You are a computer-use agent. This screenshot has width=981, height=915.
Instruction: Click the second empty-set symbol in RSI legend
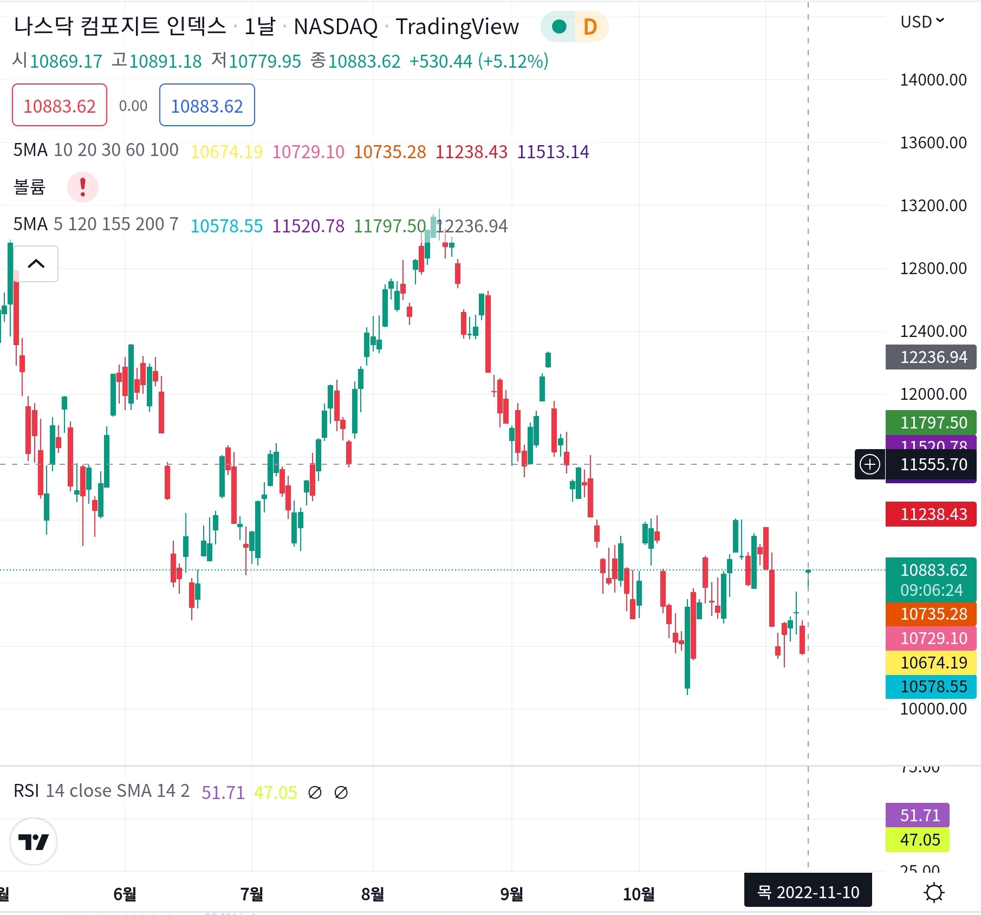(x=341, y=793)
